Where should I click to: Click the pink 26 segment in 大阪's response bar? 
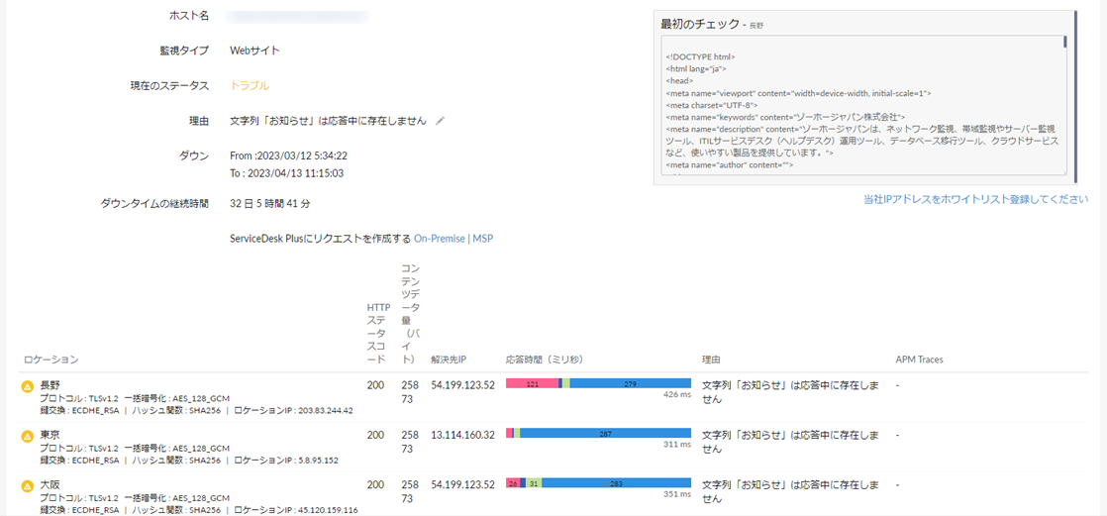512,483
